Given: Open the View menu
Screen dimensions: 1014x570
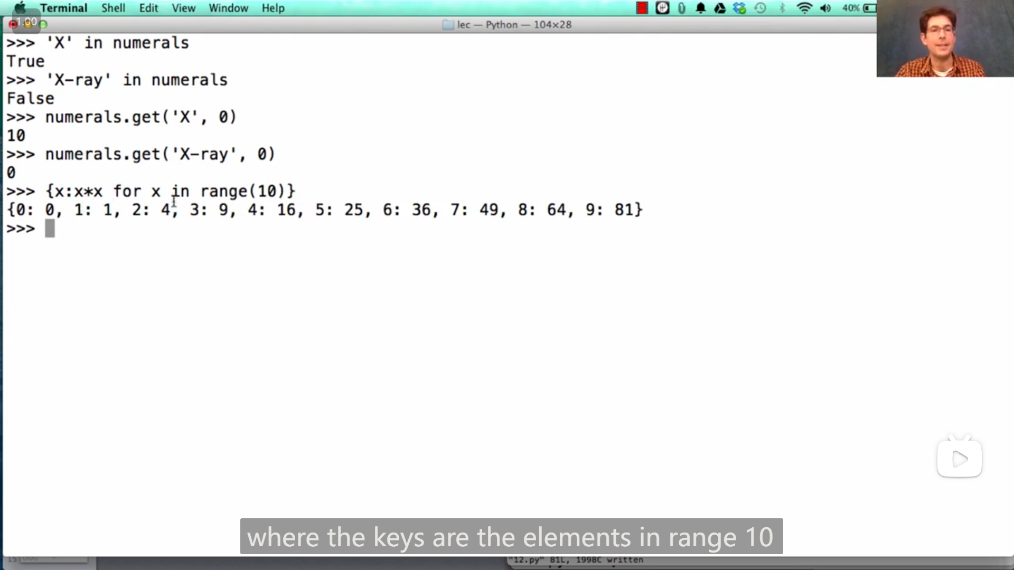Looking at the screenshot, I should tap(183, 8).
